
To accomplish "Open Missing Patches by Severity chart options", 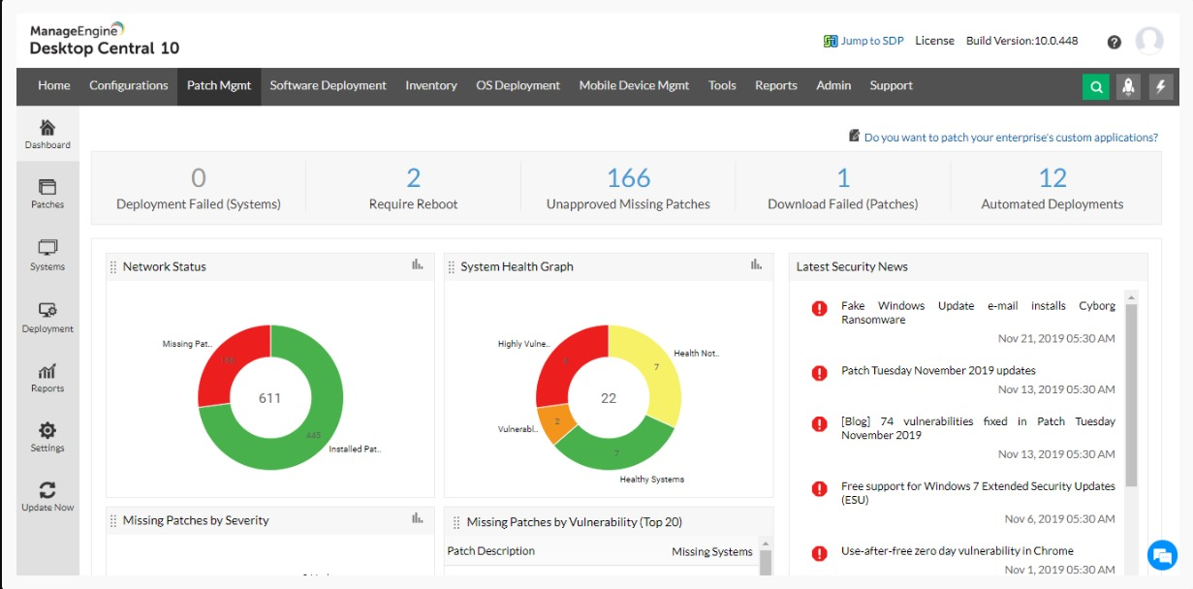I will pos(418,519).
